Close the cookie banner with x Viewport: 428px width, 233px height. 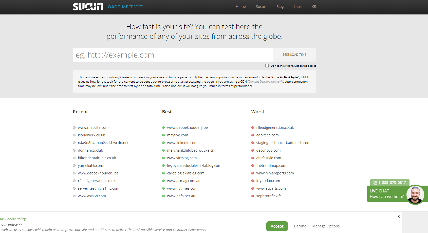pyautogui.click(x=399, y=216)
